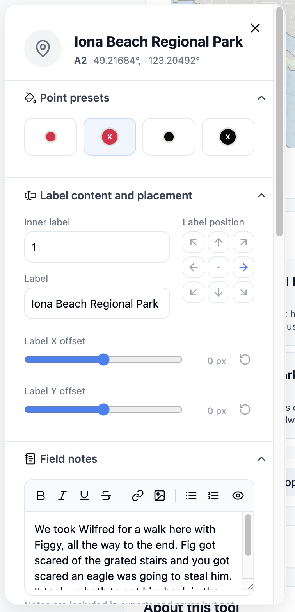Click the Field notes inner scrollbar

(x=248, y=535)
